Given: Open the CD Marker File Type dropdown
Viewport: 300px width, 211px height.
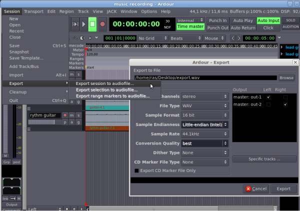Looking at the screenshot, I should point(204,162).
